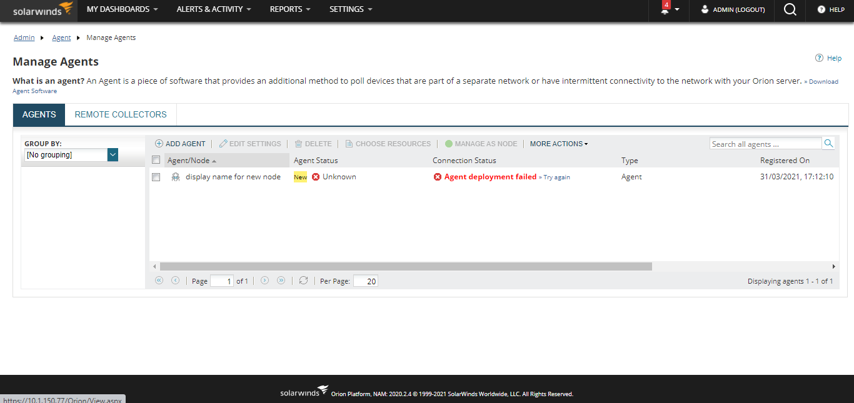Go to first page arrow icon
854x403 pixels.
pos(159,281)
